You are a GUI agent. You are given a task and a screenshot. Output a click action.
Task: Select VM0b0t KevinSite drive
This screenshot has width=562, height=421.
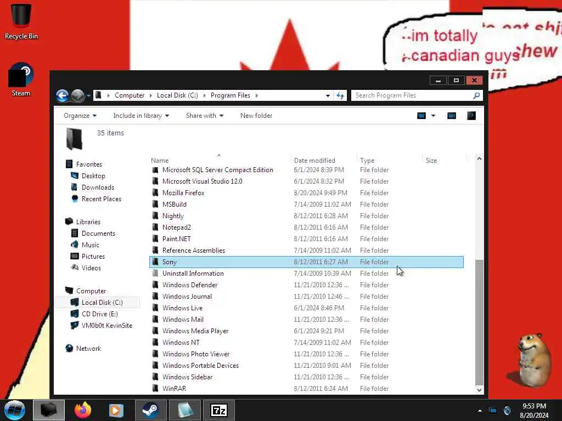pos(107,326)
